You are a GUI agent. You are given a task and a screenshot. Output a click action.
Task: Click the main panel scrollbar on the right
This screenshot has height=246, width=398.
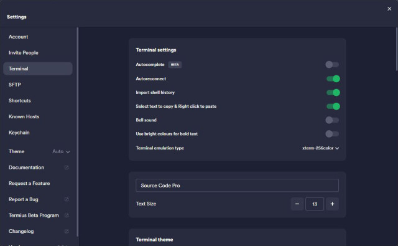point(397,49)
